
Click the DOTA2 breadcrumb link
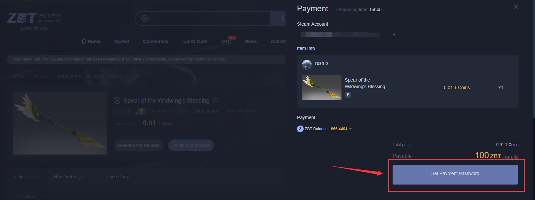tap(40, 76)
